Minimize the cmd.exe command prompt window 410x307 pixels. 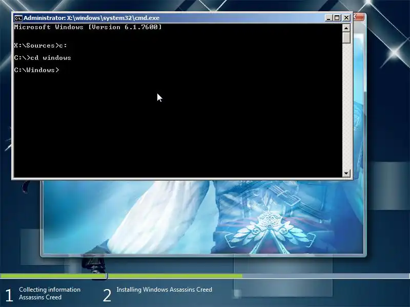coord(329,18)
